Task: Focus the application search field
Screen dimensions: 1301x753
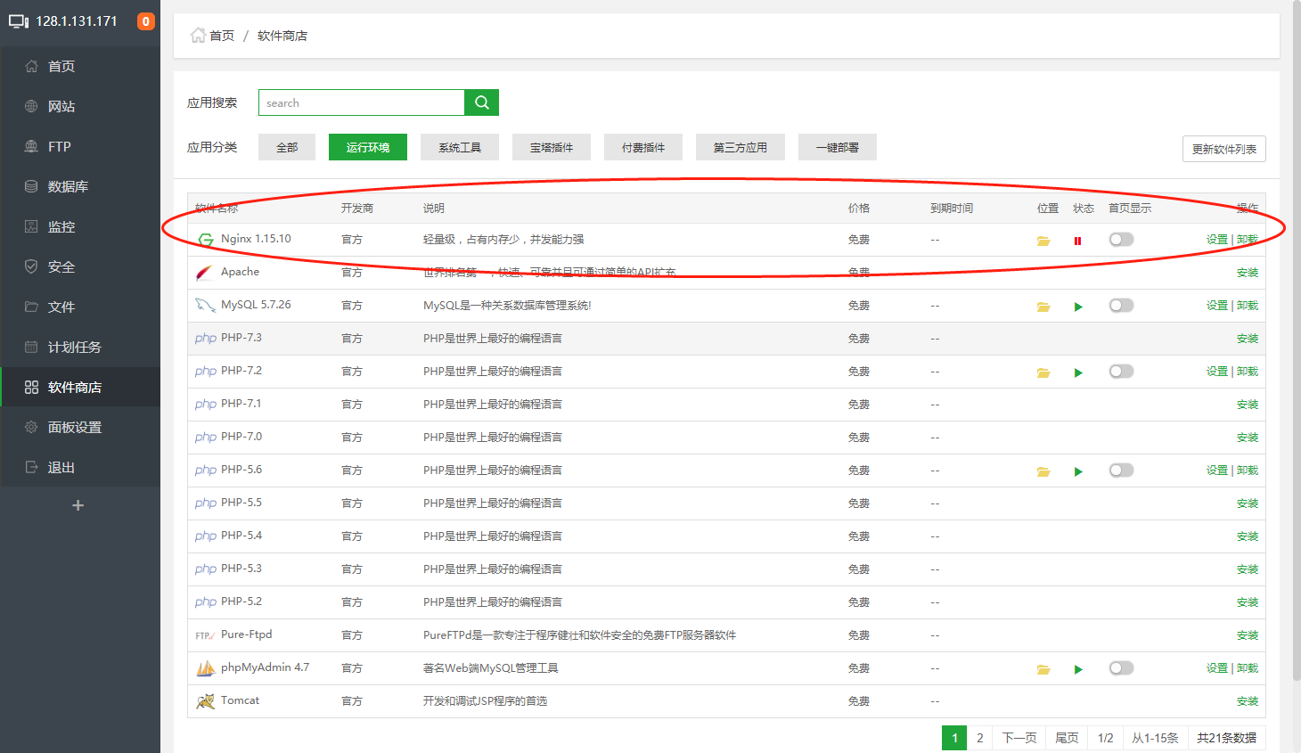Action: pos(362,102)
